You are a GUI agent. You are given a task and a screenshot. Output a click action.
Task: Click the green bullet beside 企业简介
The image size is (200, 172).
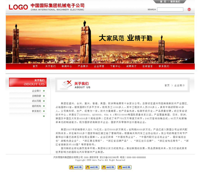[44, 91]
